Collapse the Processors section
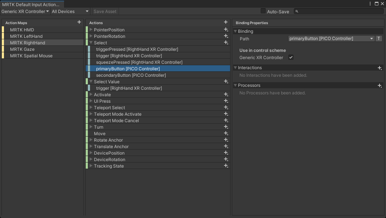Screen dimensions: 386x218 tap(235, 85)
